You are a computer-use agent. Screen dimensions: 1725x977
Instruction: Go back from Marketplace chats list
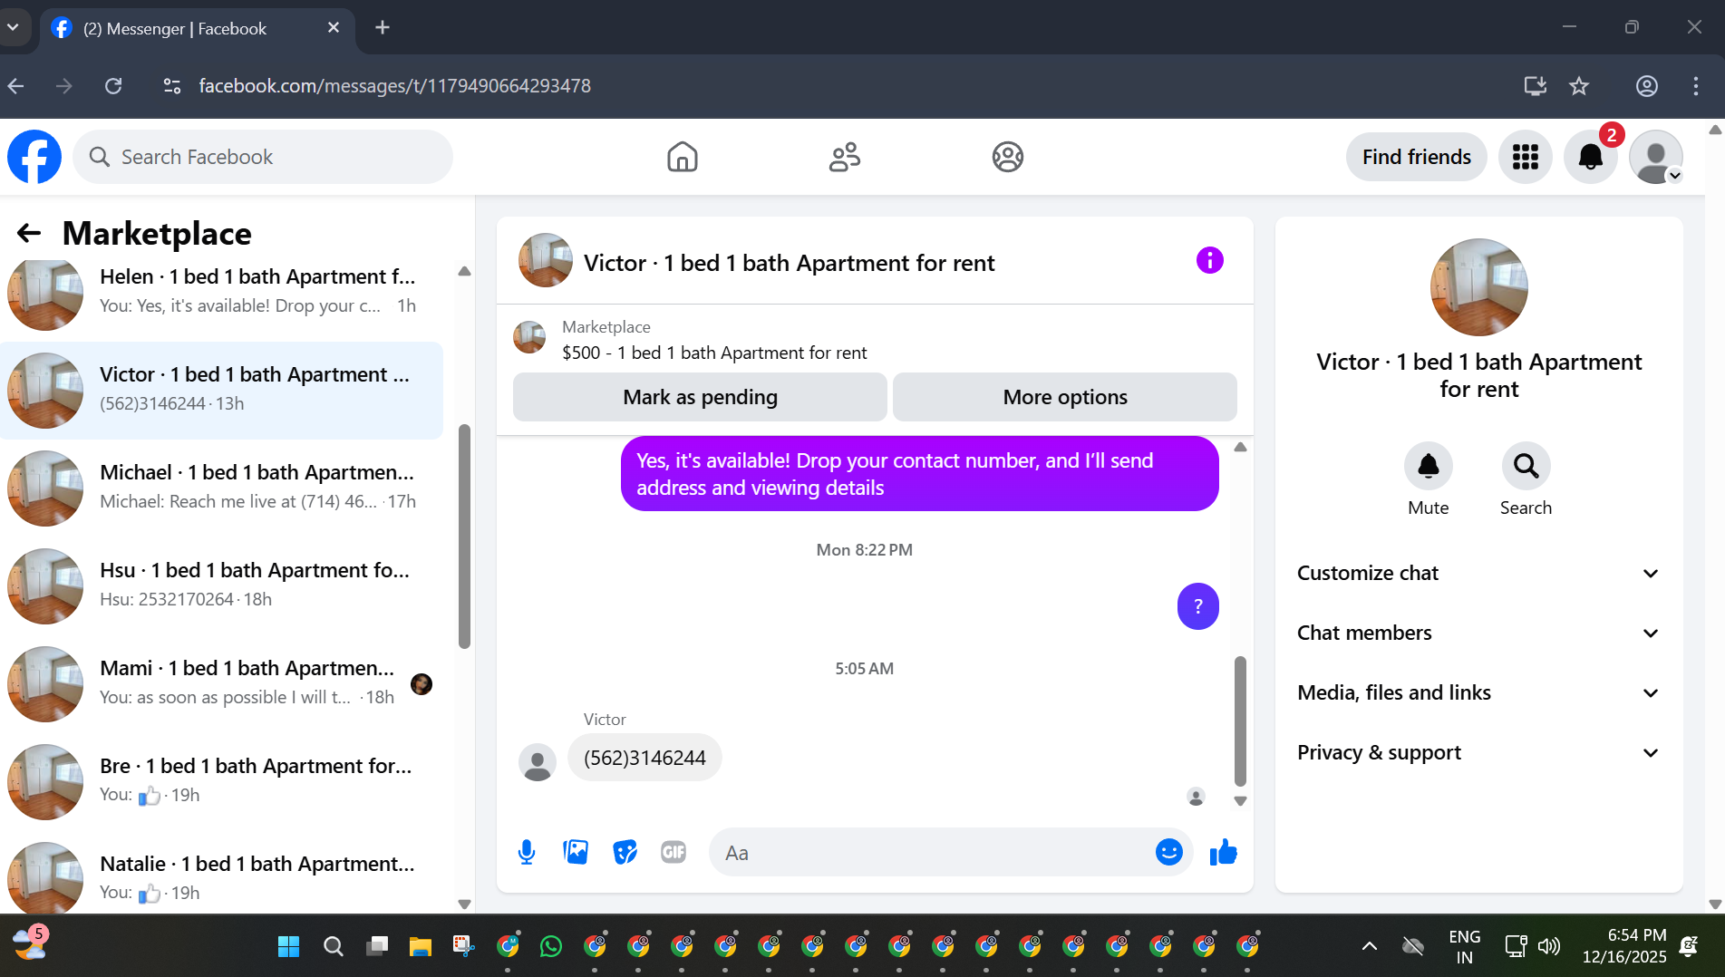coord(29,234)
